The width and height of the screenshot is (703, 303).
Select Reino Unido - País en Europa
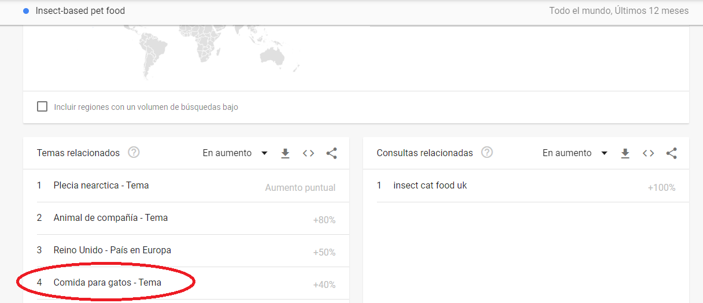(112, 250)
